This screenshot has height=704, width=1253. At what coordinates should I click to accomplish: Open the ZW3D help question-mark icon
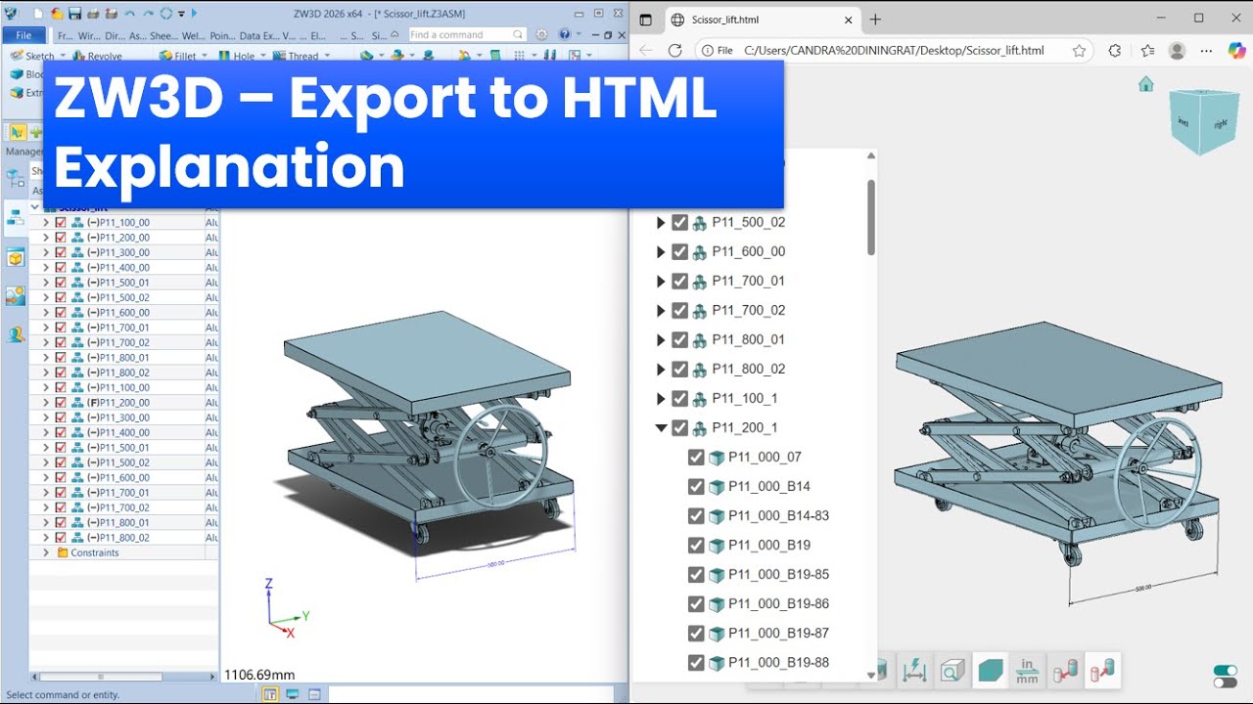[x=564, y=34]
